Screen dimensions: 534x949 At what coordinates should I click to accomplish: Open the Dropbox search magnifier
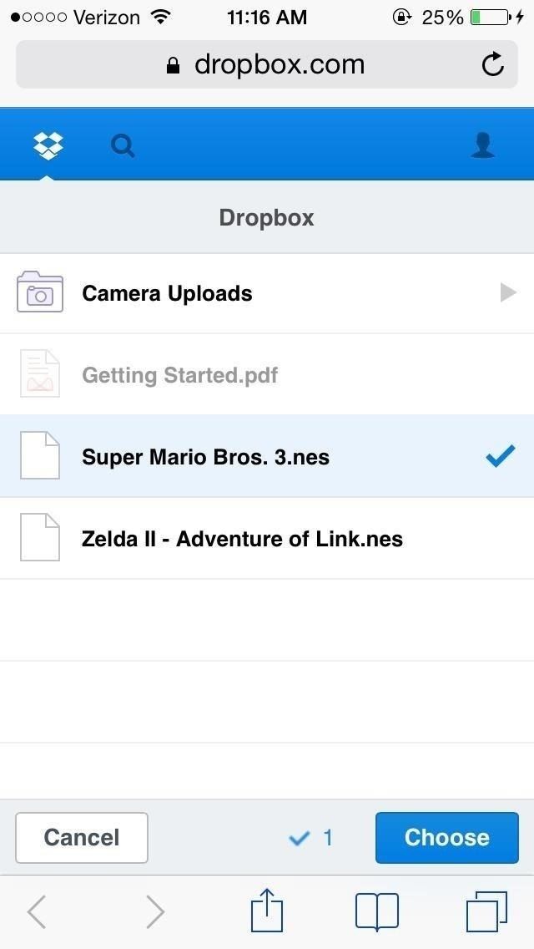pos(123,146)
